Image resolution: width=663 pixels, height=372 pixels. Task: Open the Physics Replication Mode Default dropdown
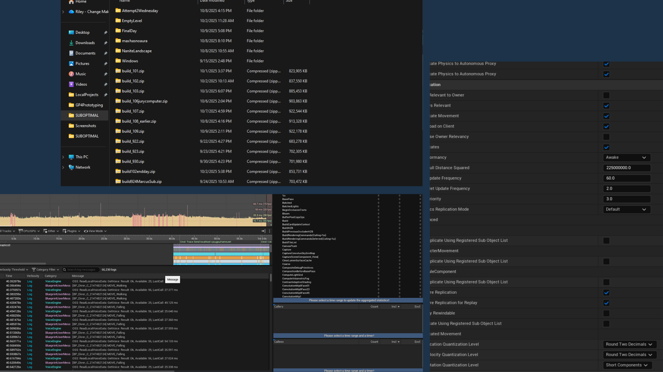pos(626,209)
